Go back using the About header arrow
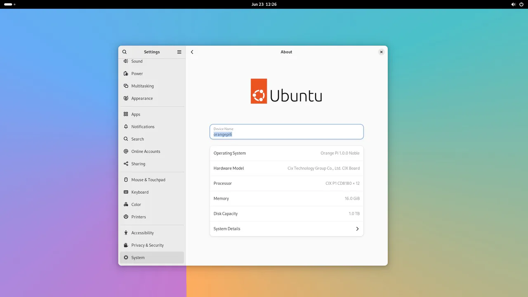The width and height of the screenshot is (528, 297). point(192,52)
